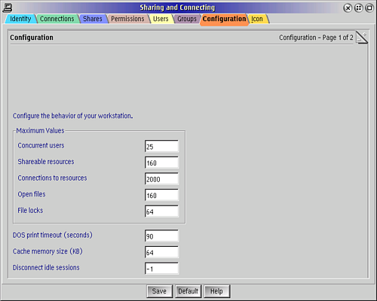Open the Icon tab
Screen dimensions: 377x301
coord(257,19)
